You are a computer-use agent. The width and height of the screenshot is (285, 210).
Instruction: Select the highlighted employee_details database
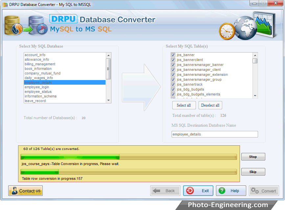click(65, 82)
